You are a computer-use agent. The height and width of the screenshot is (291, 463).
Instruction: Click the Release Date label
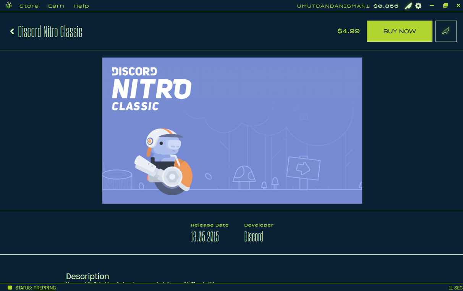tap(210, 225)
